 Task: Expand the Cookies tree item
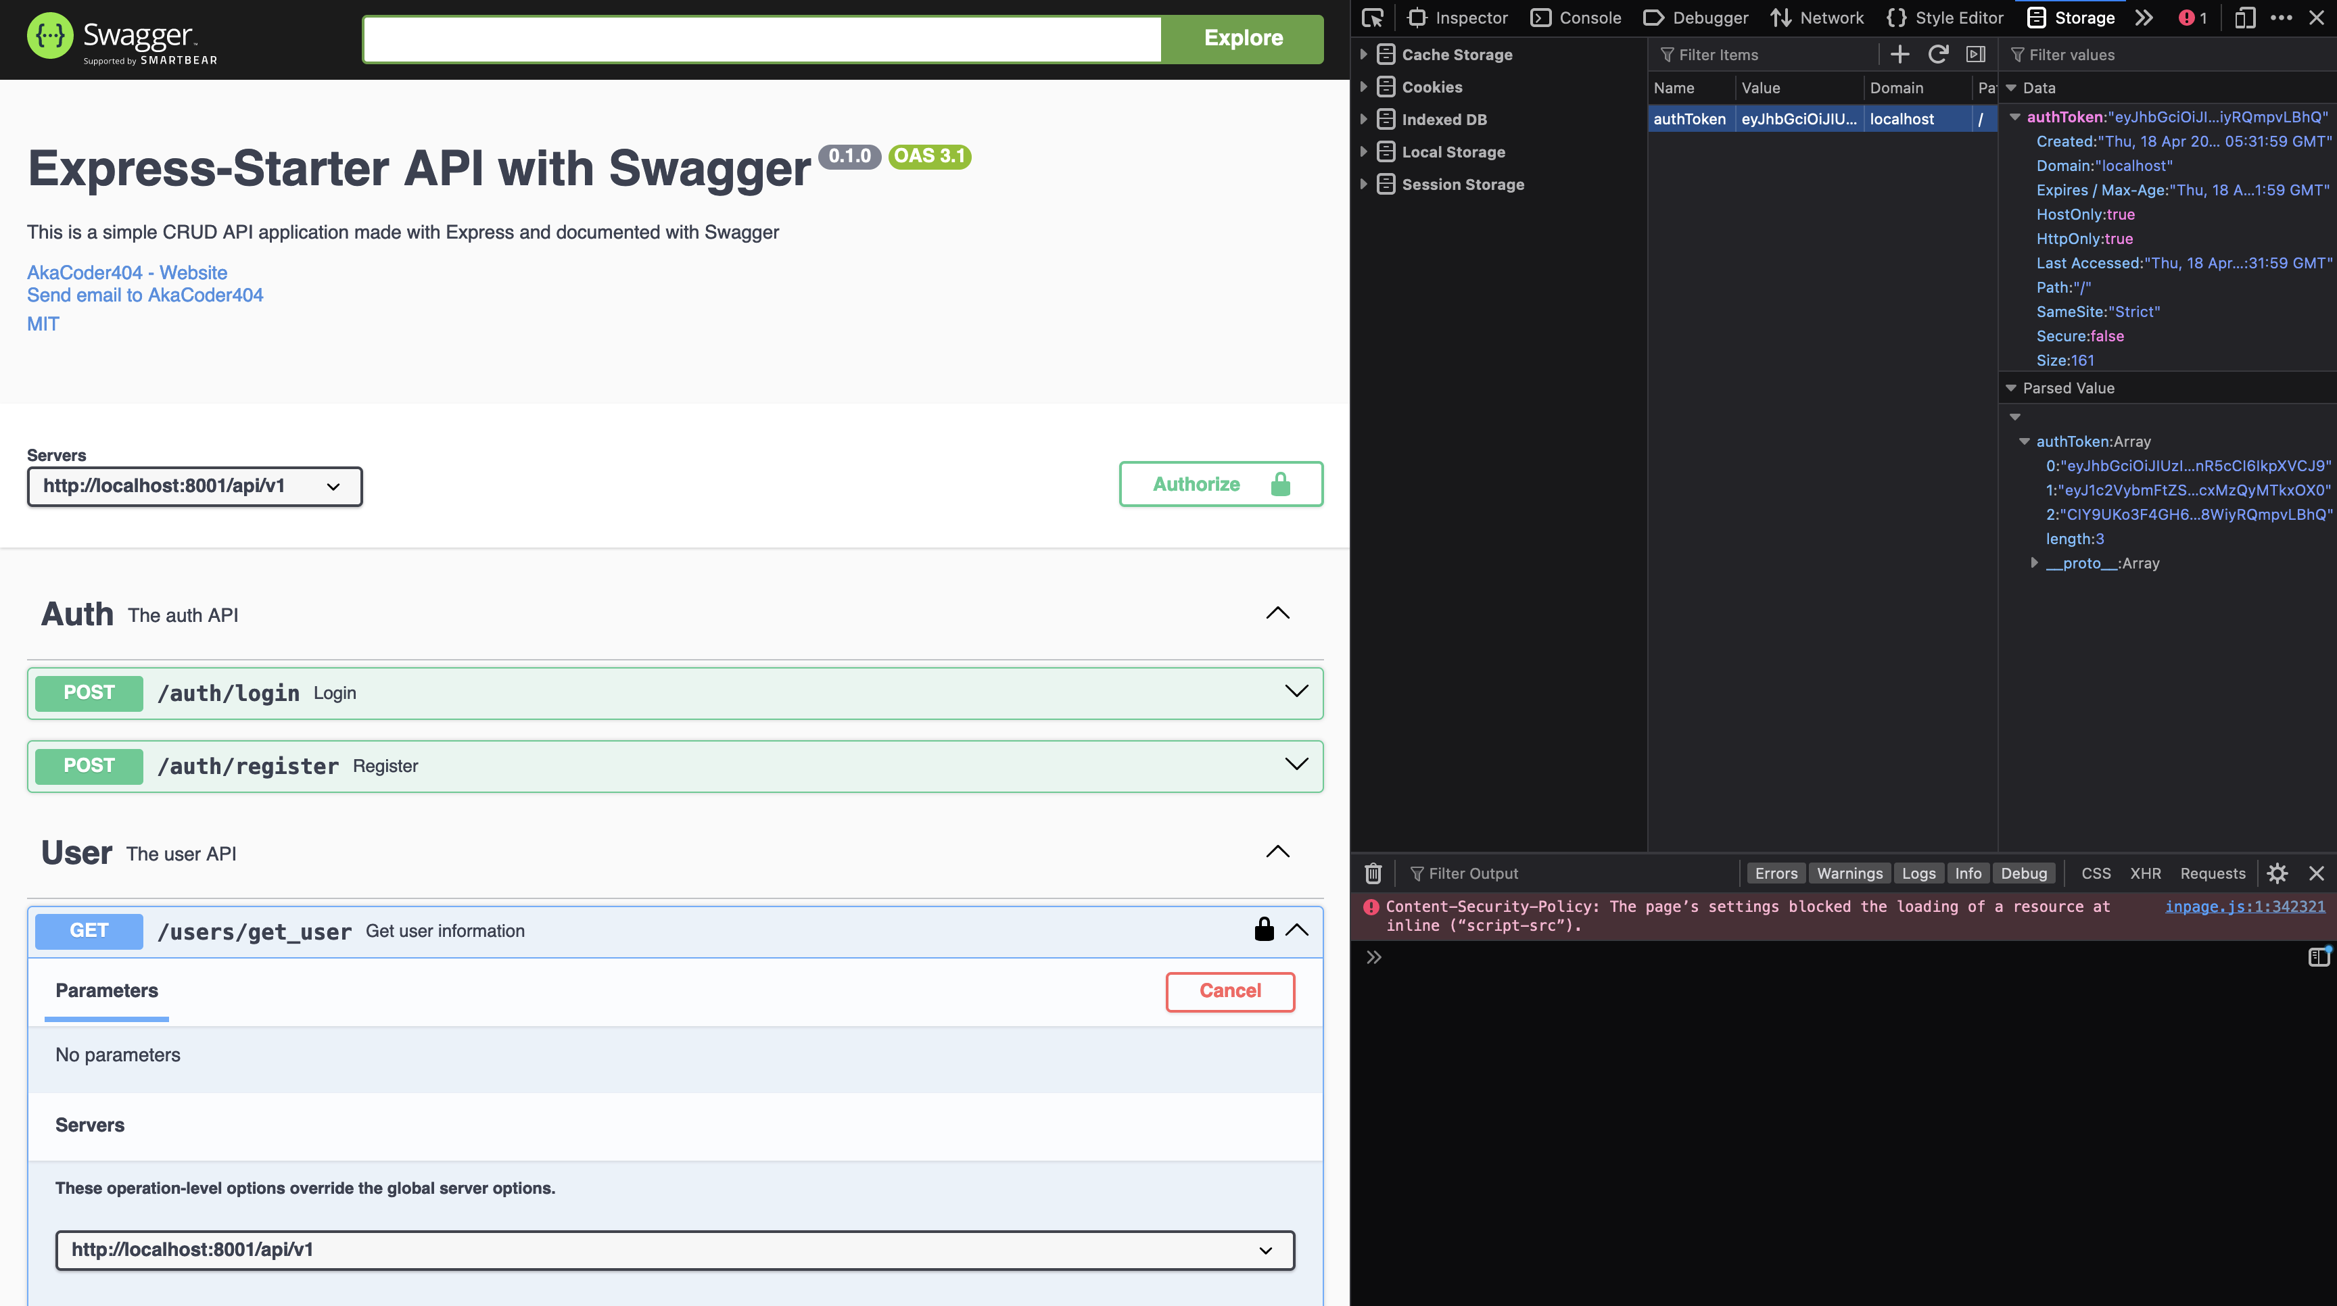tap(1363, 87)
